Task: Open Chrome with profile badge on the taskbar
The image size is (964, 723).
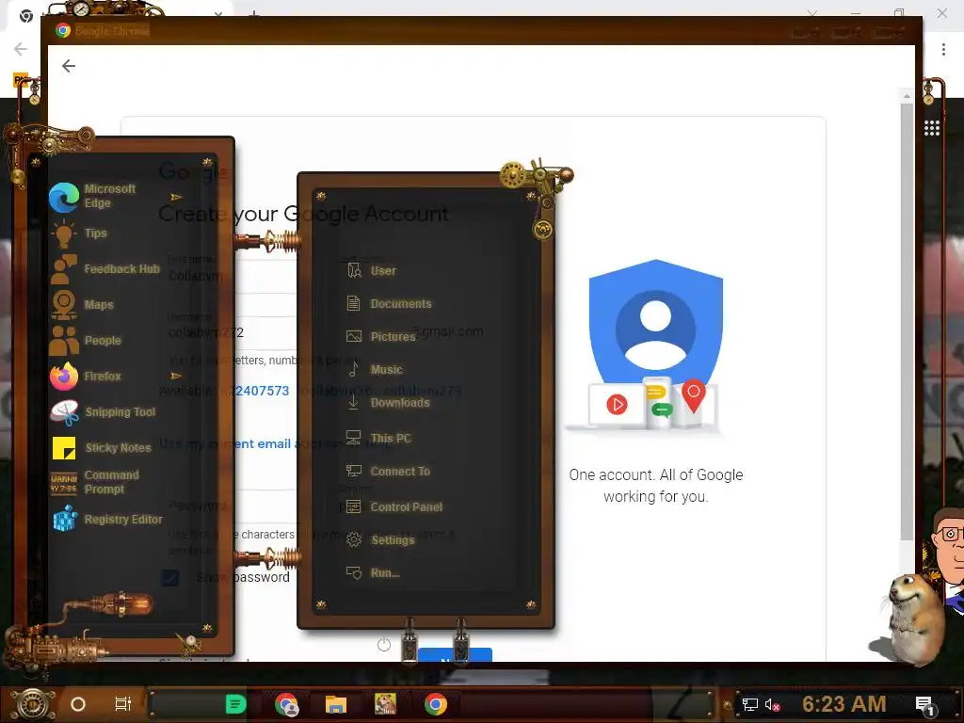Action: click(x=287, y=704)
